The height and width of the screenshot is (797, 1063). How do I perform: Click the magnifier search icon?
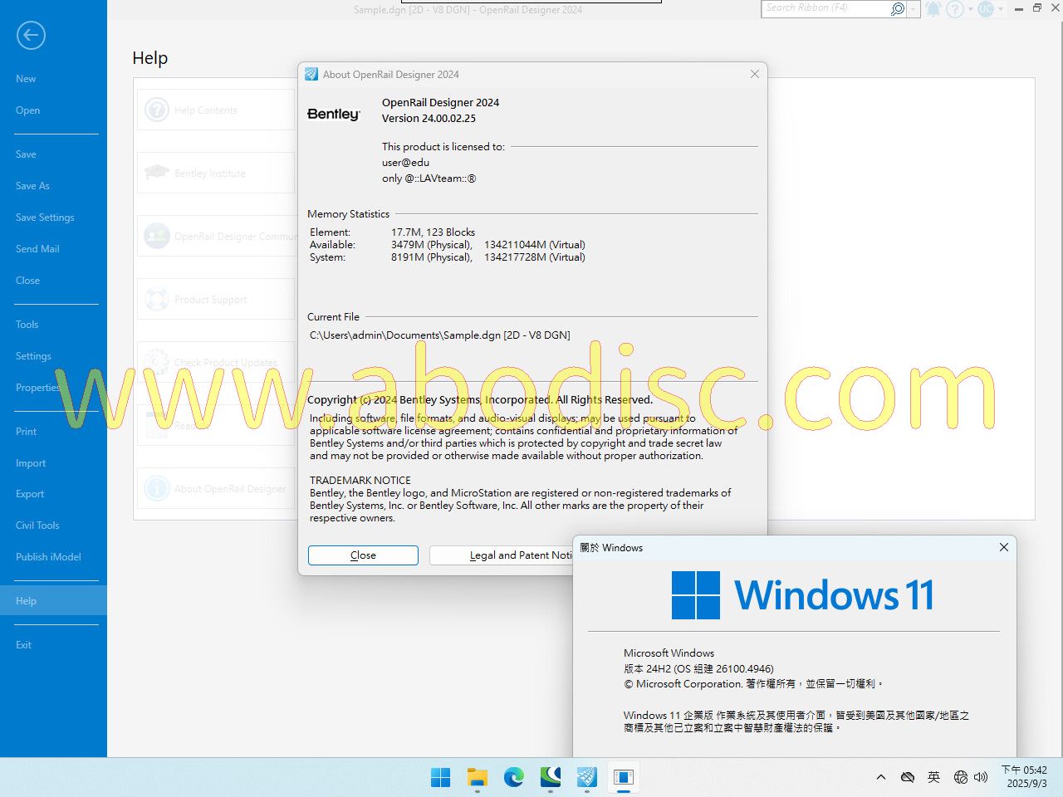(897, 8)
